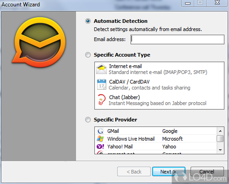The height and width of the screenshot is (184, 229).
Task: Select "Calendar, contacts and tasks sharing" description
Action: coord(149,88)
